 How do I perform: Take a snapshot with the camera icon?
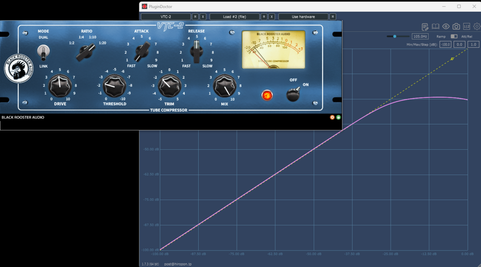[456, 27]
